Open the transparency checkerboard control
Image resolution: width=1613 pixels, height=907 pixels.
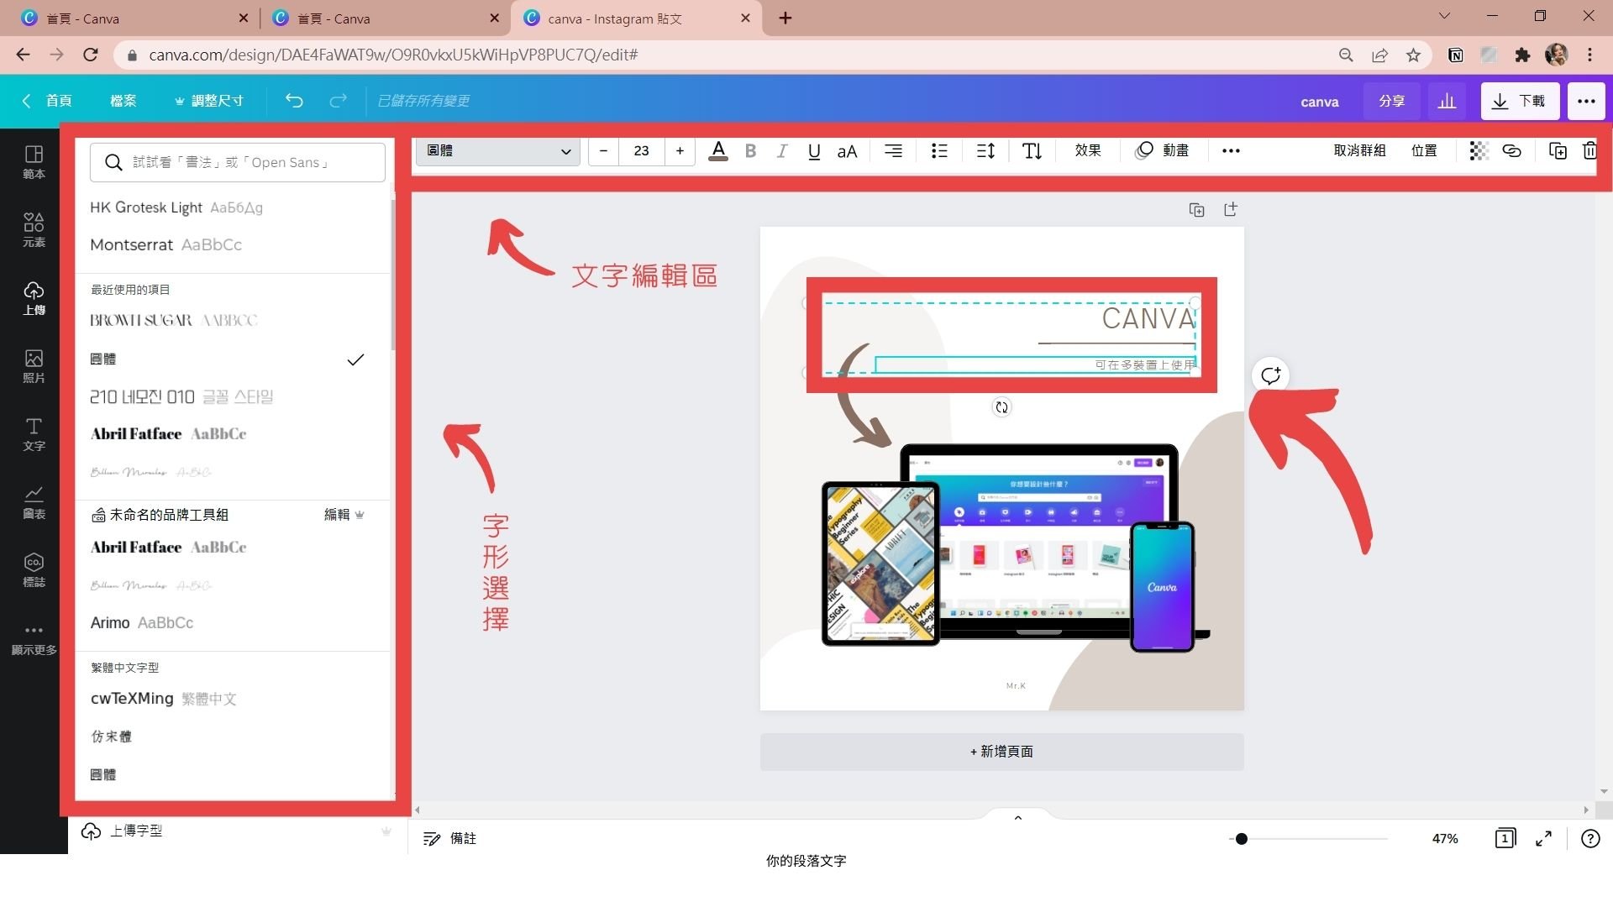point(1479,150)
